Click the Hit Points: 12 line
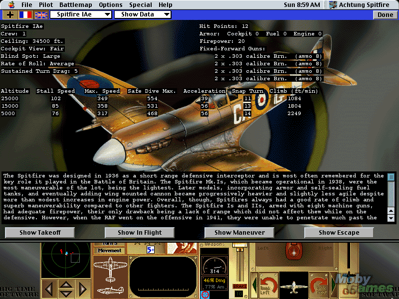This screenshot has height=299, width=399. pyautogui.click(x=224, y=26)
